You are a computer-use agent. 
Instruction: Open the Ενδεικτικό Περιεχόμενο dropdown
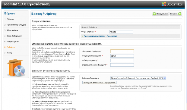tap(138, 78)
